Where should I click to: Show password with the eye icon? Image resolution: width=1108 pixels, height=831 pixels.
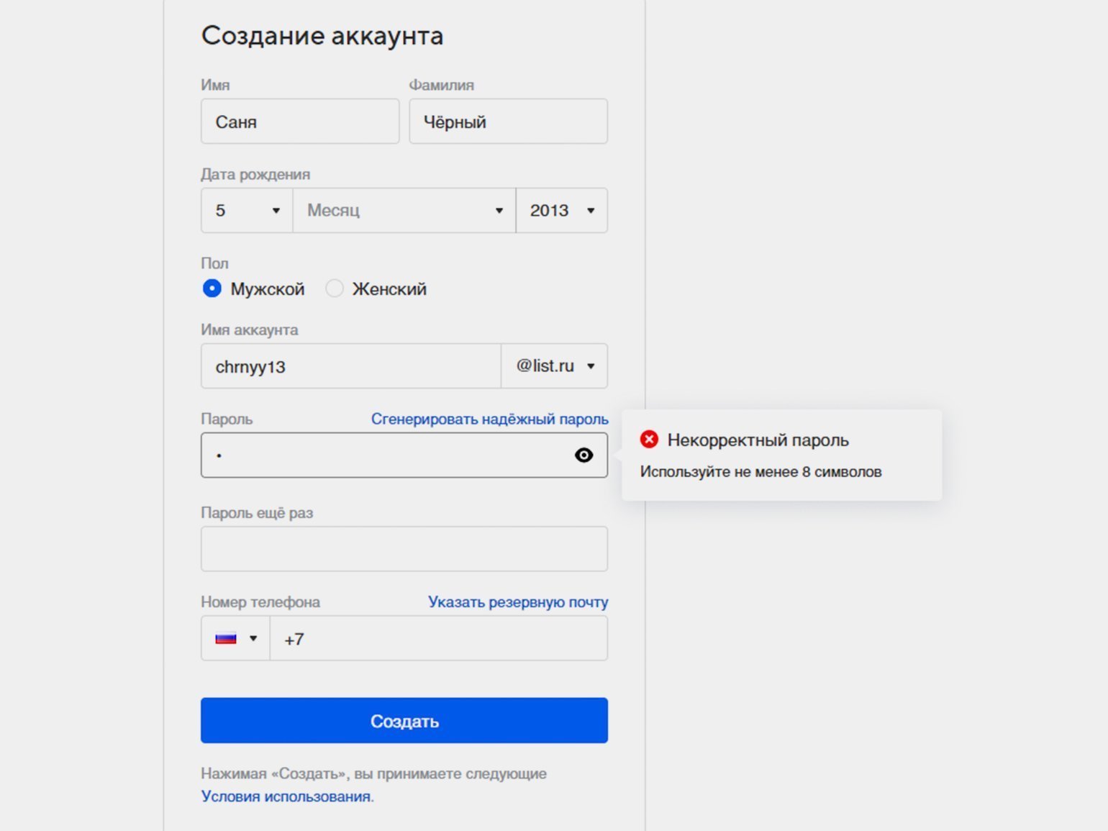[583, 455]
